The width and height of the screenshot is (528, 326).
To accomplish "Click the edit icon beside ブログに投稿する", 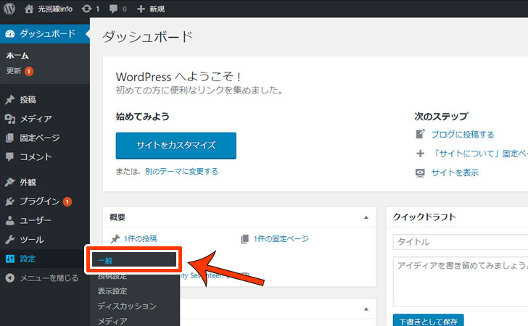I will point(420,134).
